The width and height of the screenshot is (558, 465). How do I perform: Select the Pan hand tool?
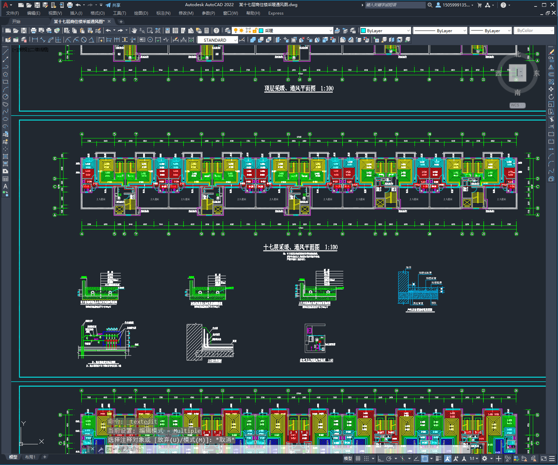point(134,31)
